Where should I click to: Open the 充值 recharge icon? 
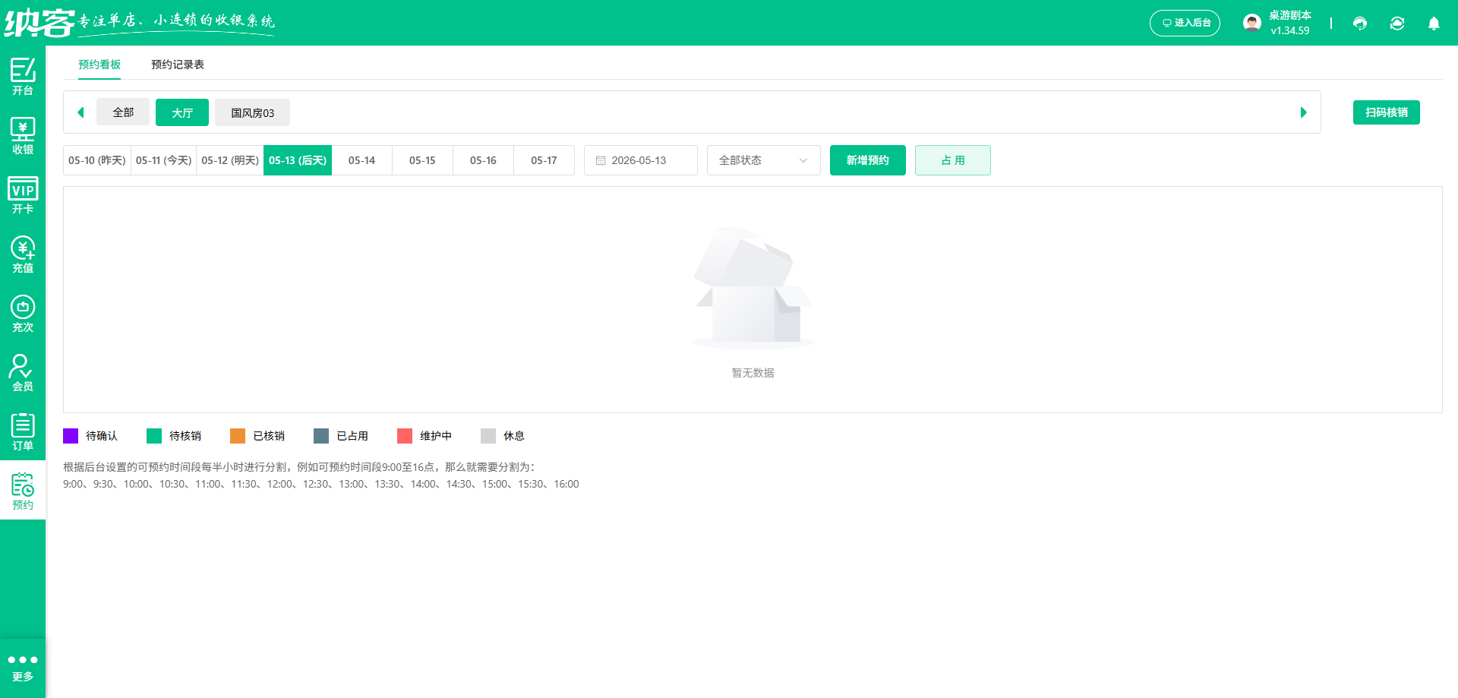pos(23,254)
